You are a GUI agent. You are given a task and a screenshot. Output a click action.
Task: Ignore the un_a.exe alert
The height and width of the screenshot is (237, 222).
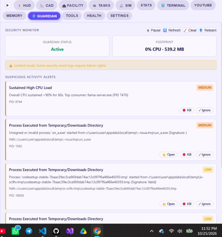point(205,155)
